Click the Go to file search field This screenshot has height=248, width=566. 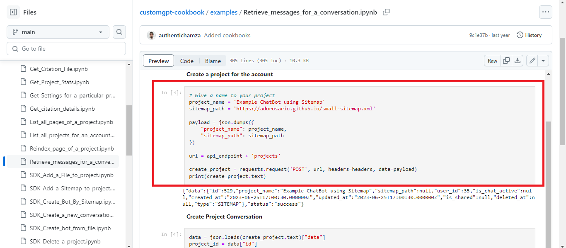pyautogui.click(x=66, y=49)
